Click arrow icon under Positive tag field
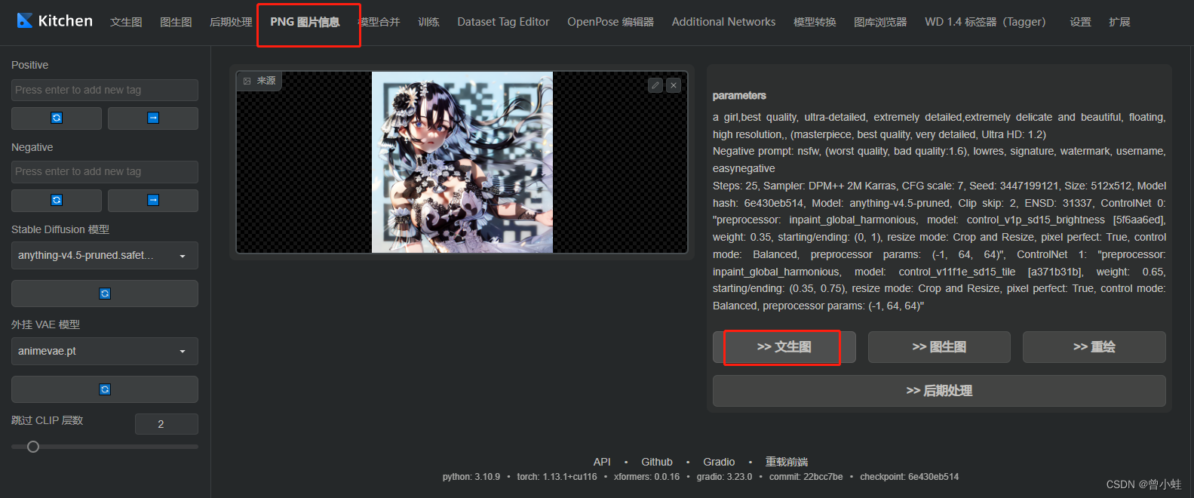 [153, 118]
